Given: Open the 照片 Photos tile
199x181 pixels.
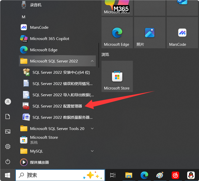Looking at the screenshot, I should pos(150,32).
